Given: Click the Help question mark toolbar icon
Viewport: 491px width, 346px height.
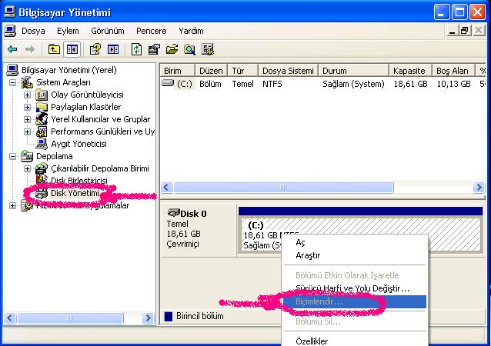Looking at the screenshot, I should click(95, 49).
